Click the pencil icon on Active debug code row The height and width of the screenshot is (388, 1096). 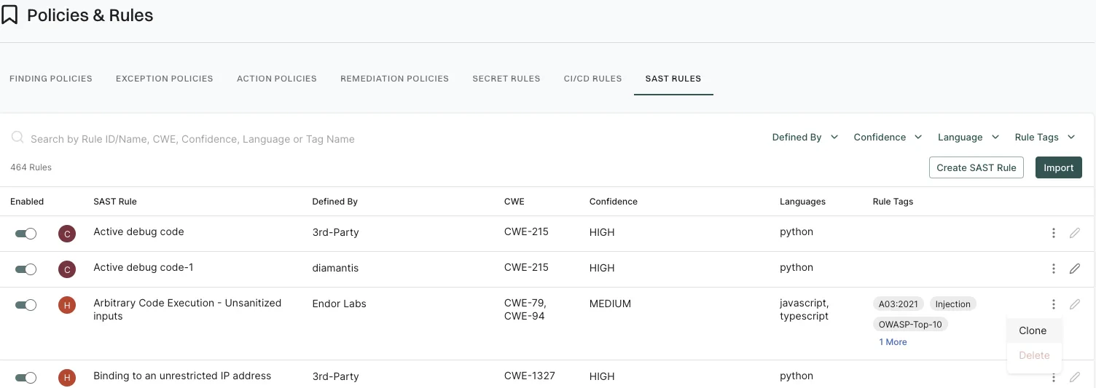[1074, 233]
